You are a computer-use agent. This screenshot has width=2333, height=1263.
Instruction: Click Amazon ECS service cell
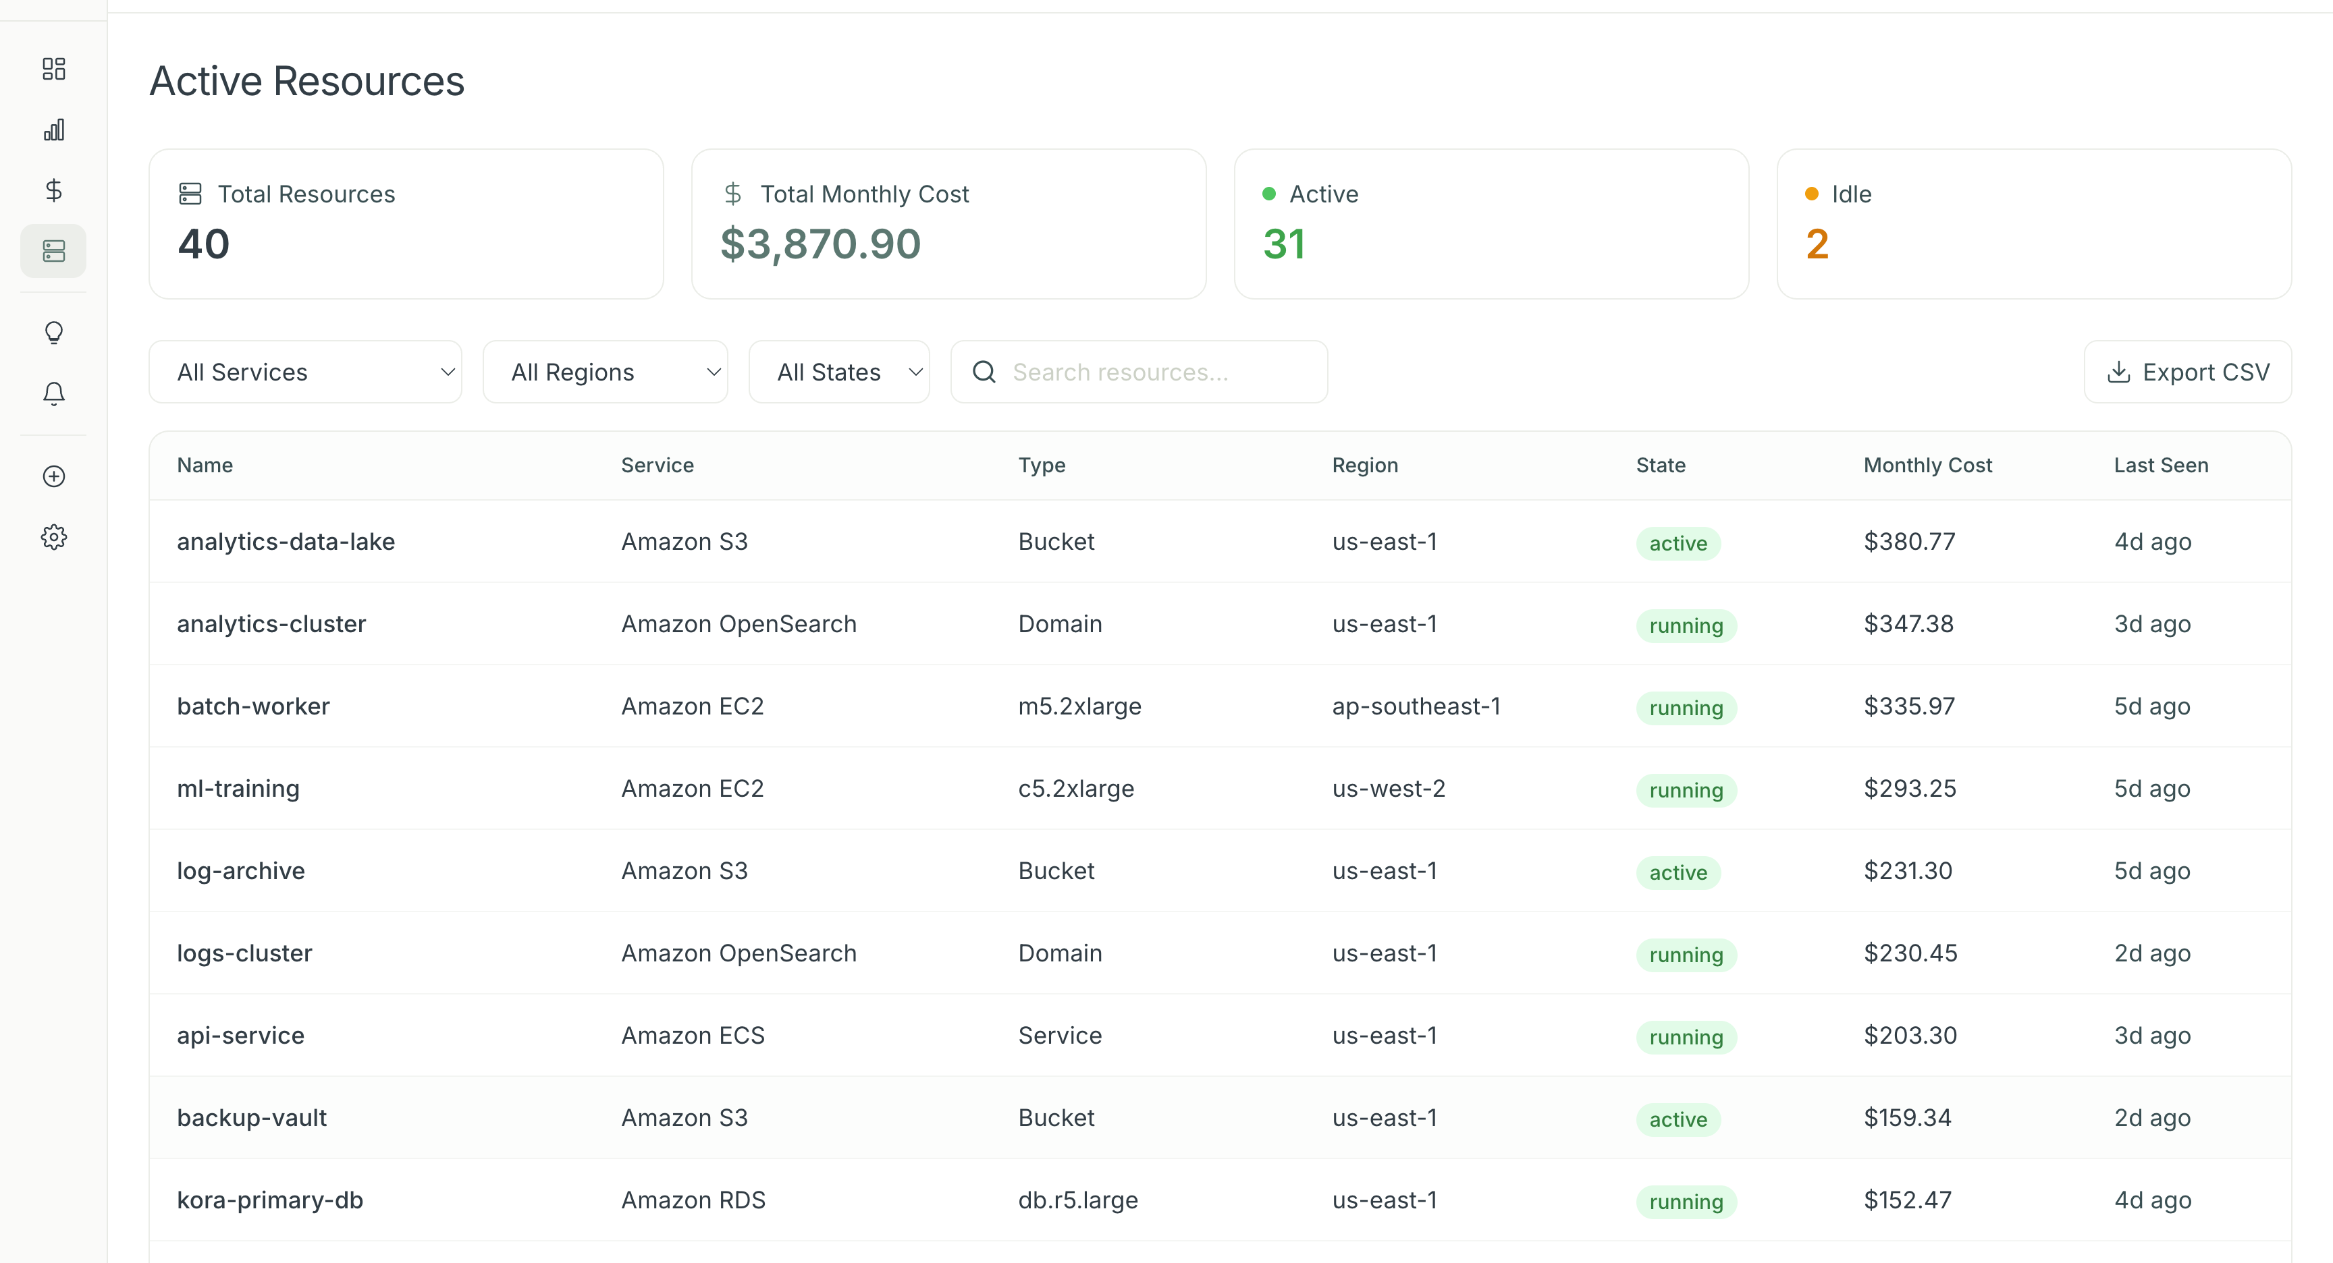click(693, 1036)
